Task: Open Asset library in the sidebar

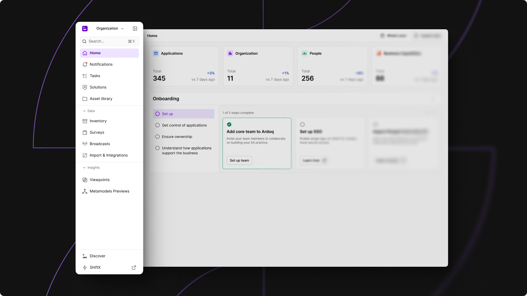Action: (x=101, y=99)
